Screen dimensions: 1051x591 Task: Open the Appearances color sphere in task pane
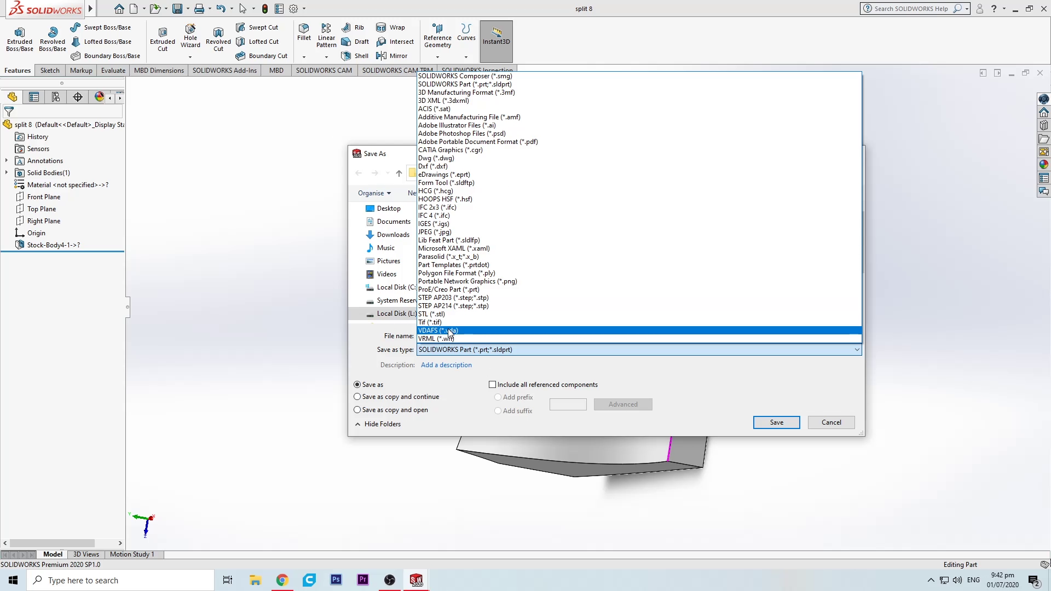click(1043, 165)
